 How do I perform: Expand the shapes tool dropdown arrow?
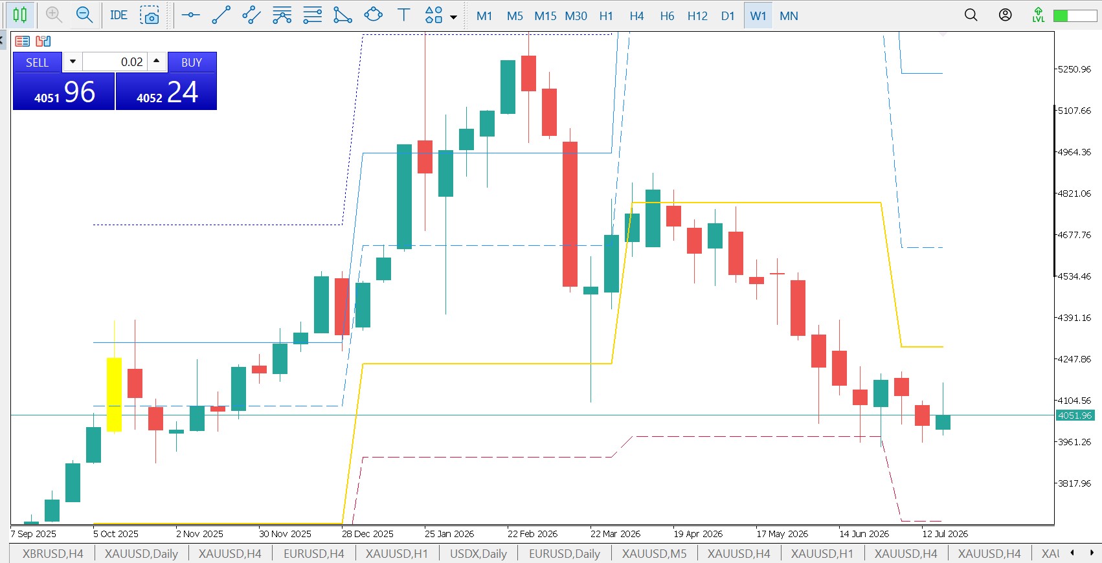(x=453, y=17)
